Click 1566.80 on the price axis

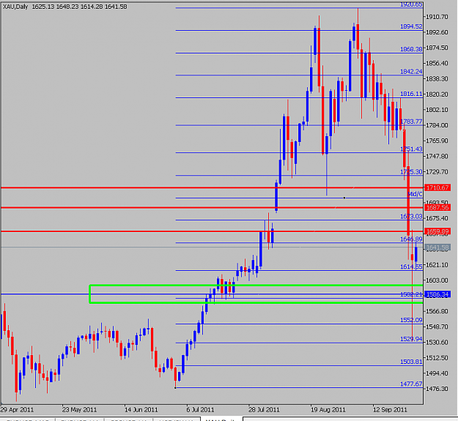pos(437,311)
